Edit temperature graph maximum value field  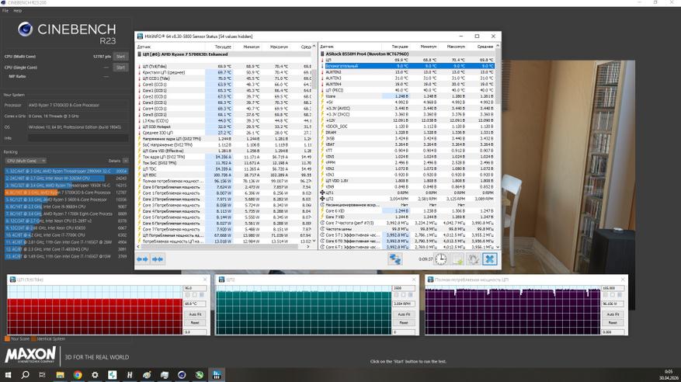[x=195, y=288]
